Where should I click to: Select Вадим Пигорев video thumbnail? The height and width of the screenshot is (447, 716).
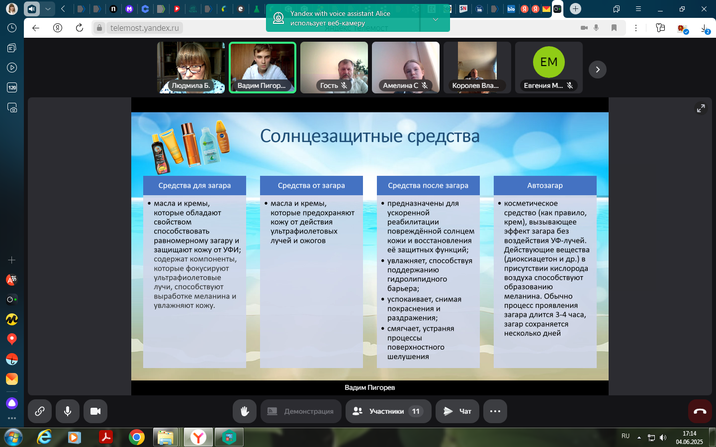pyautogui.click(x=263, y=68)
